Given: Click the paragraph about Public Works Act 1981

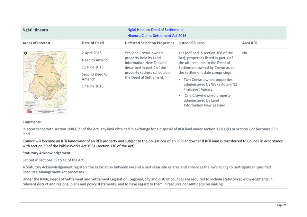Looking at the screenshot, I should 152,144.
